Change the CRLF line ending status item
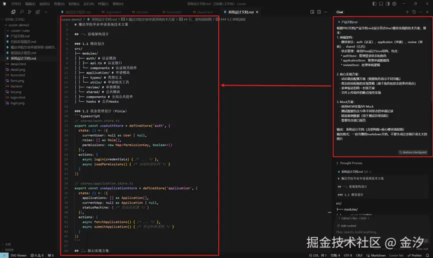Image resolution: width=433 pixels, height=258 pixels. pos(359,255)
